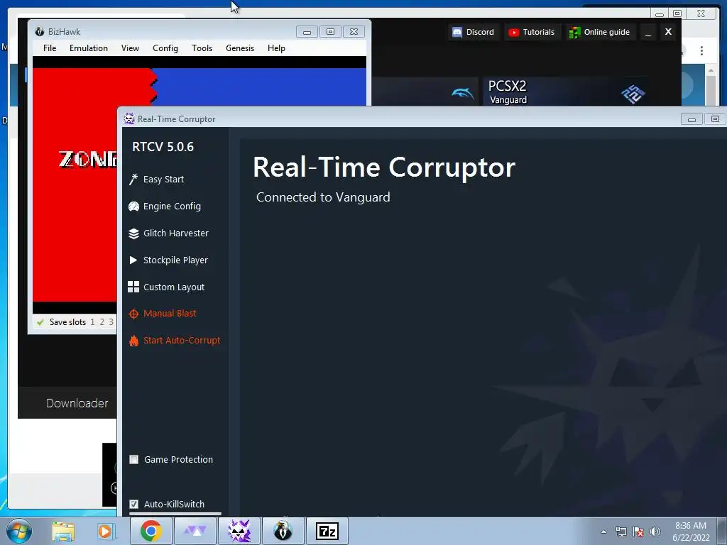Screen dimensions: 727x545
Task: Open Discord link in launcher
Action: click(474, 32)
